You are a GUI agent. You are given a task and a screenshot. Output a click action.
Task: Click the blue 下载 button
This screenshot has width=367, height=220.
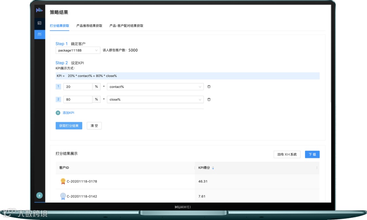click(312, 154)
